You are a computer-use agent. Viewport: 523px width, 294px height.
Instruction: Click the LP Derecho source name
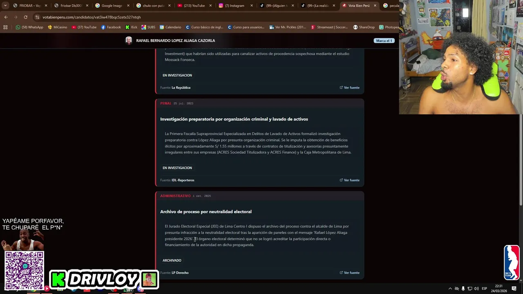pyautogui.click(x=180, y=273)
